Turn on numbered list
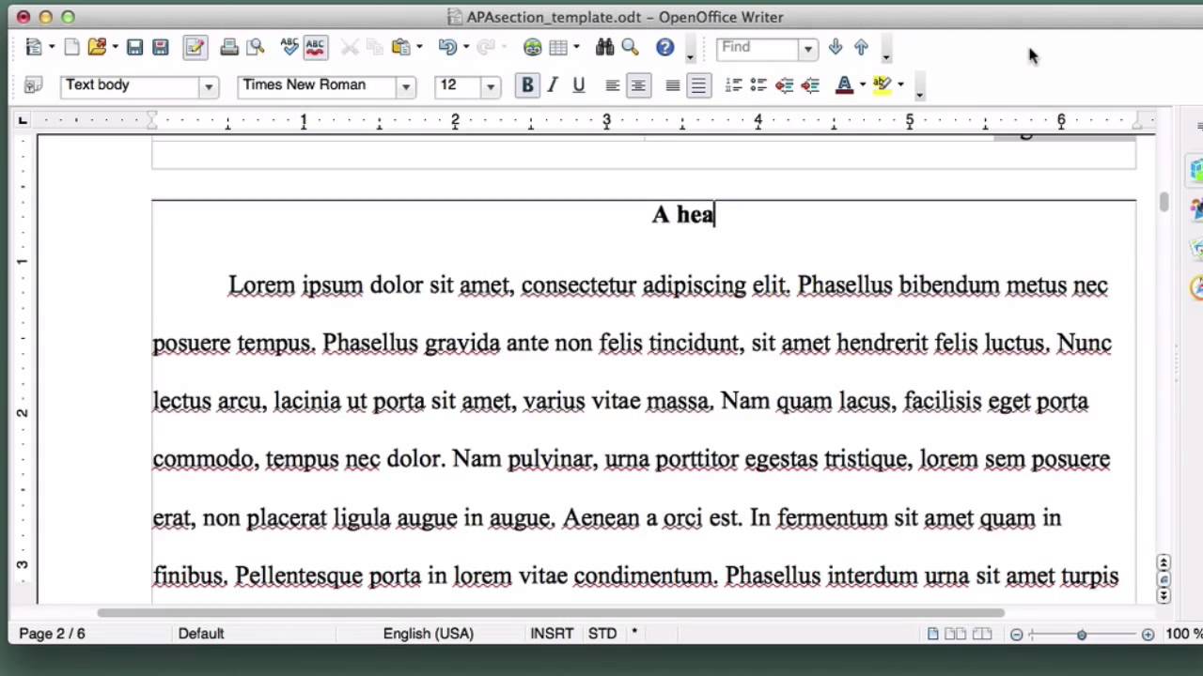 (733, 85)
